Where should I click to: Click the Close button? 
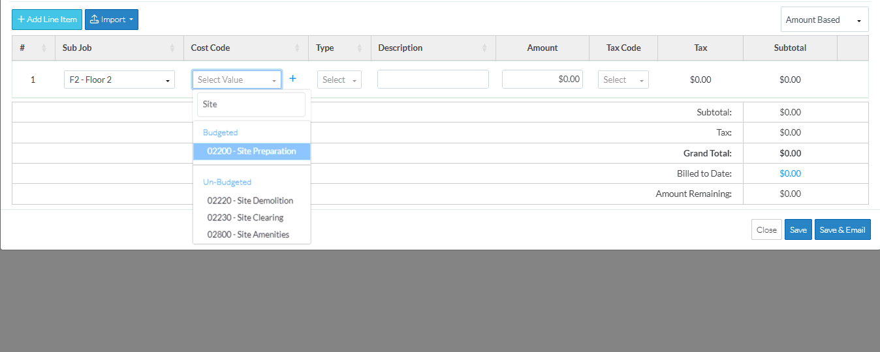[x=766, y=229]
